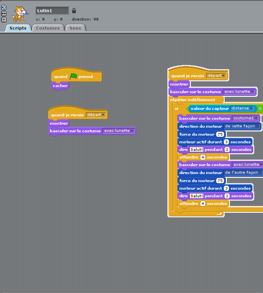Edit the 3 seconds field in the lower 'moteur actif durant' block
This screenshot has width=263, height=293.
226,188
